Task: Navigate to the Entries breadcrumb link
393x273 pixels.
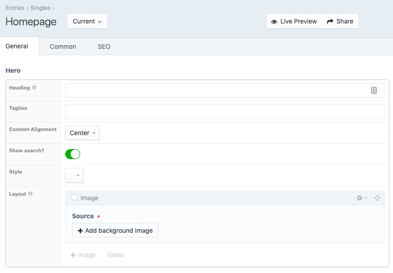Action: click(14, 8)
